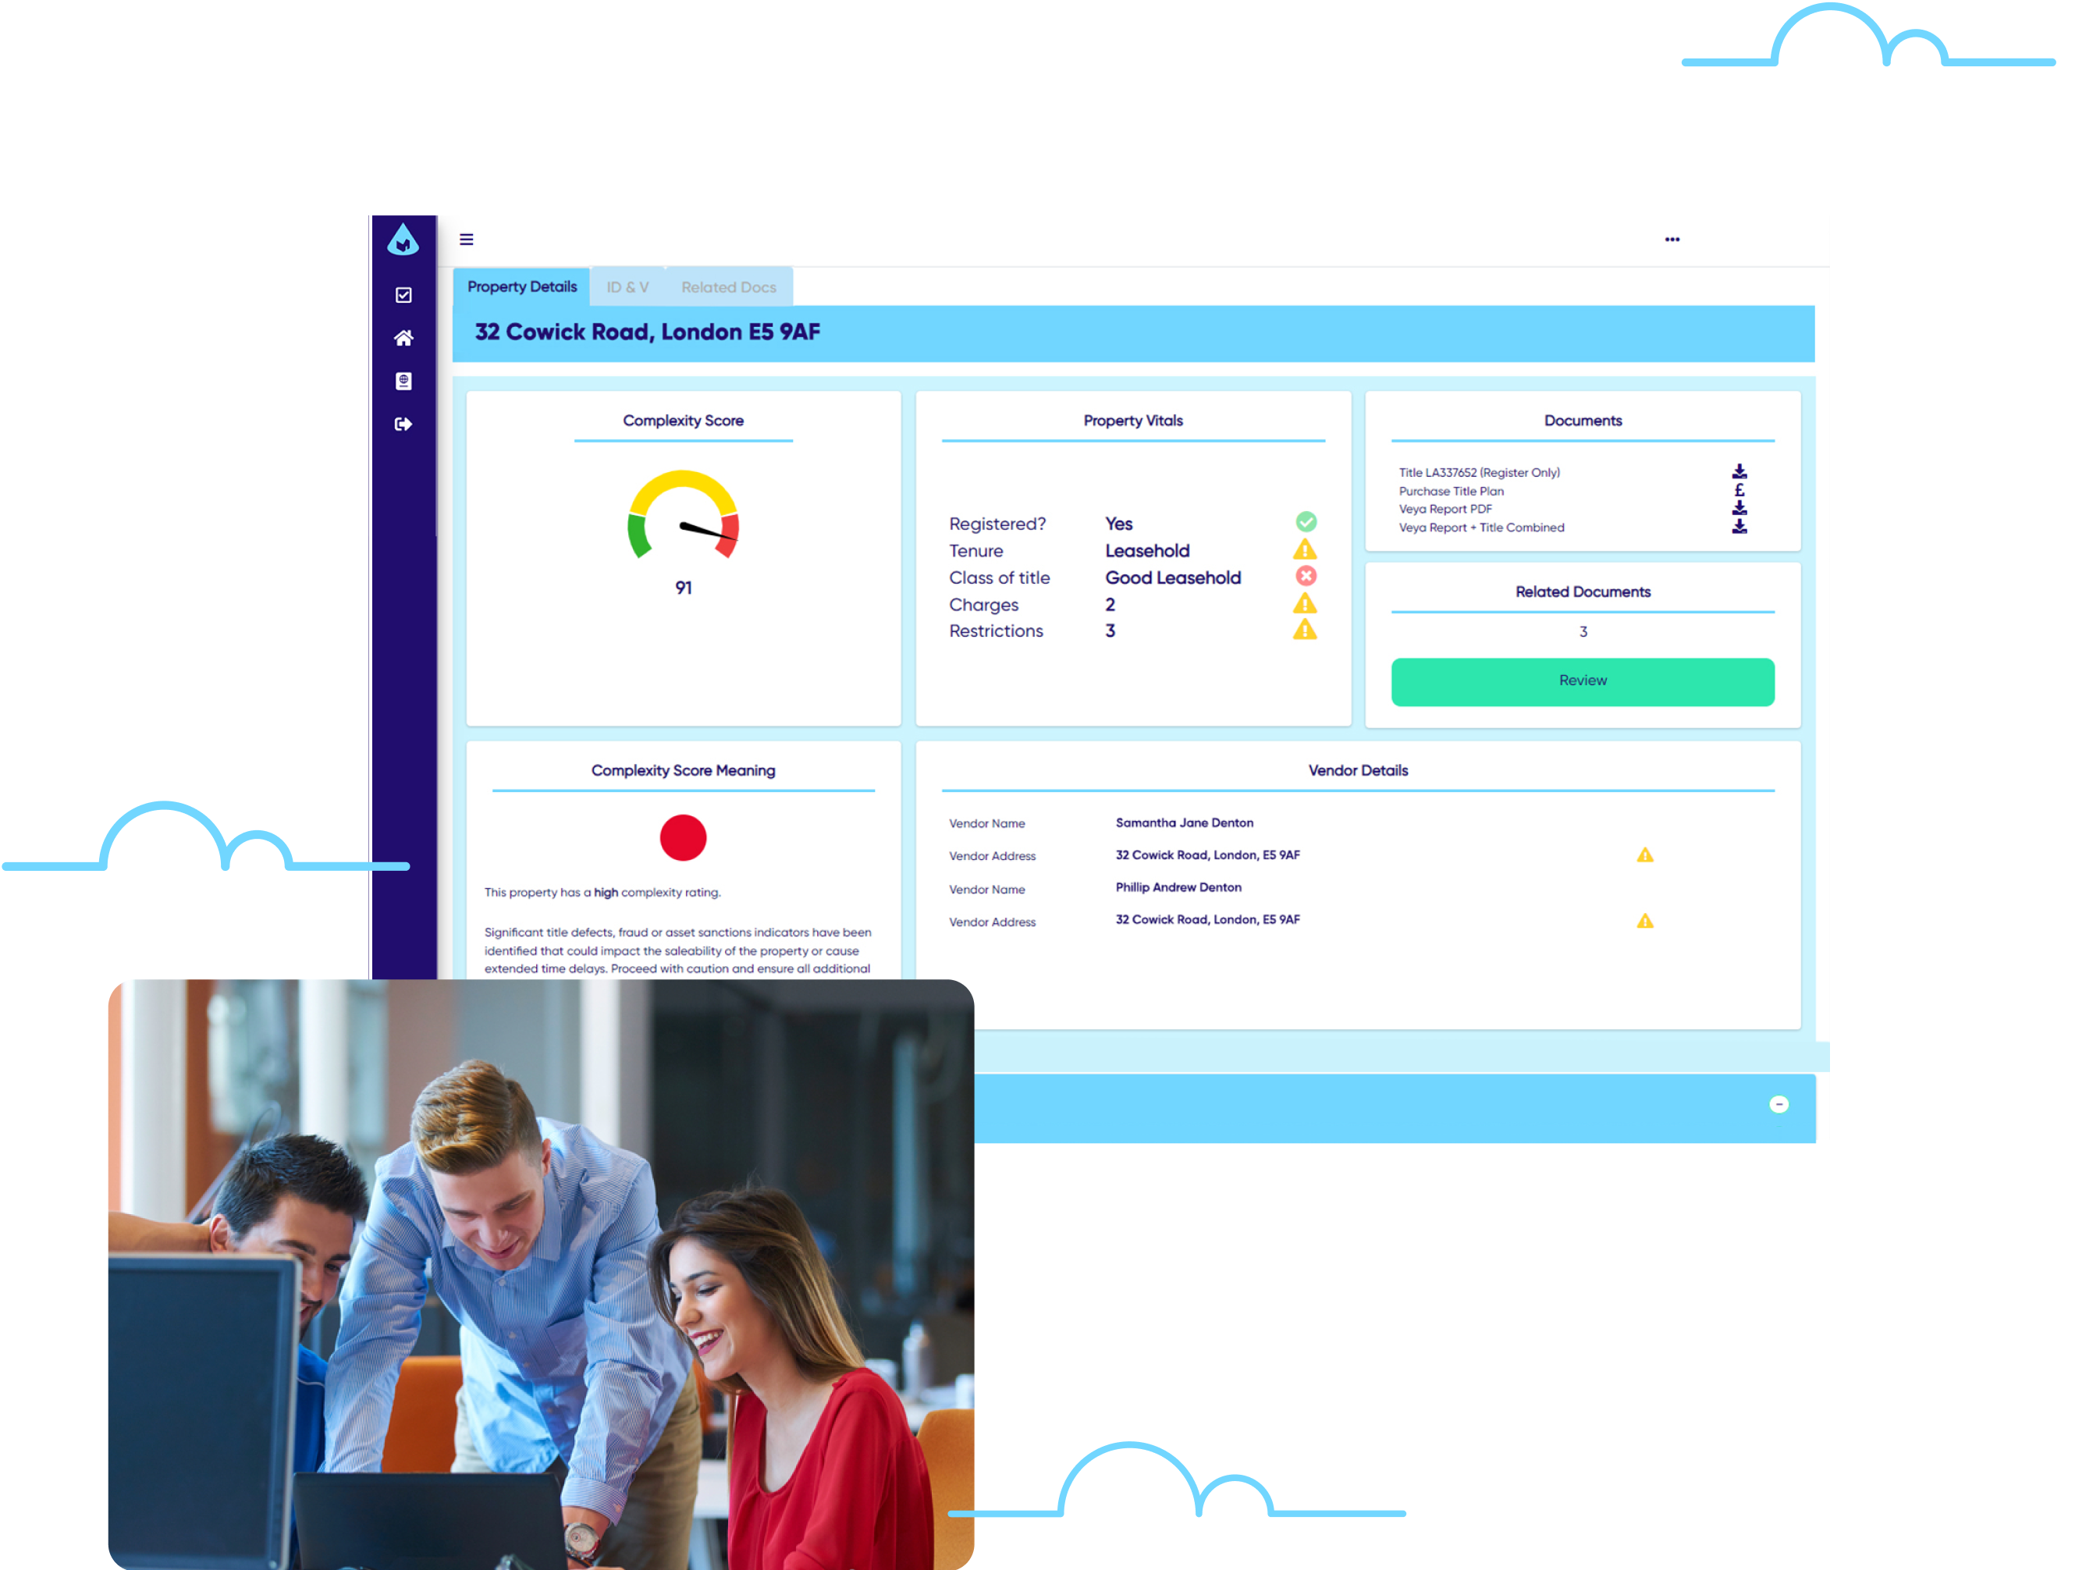
Task: Click the Property Details tab
Action: 520,286
